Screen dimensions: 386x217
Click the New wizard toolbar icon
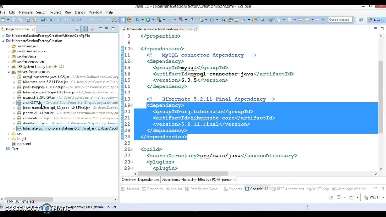[3, 20]
